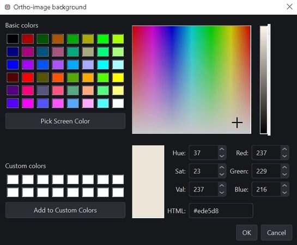Choose the pure red basic color swatch
The image size is (297, 245).
tap(28, 77)
